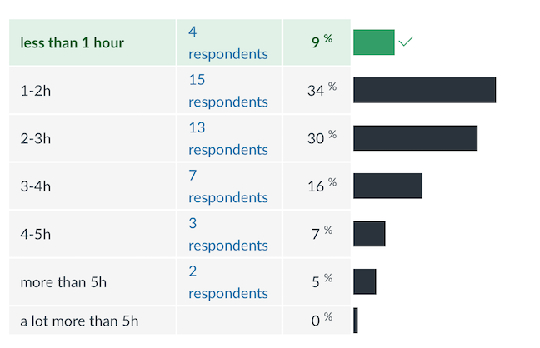The width and height of the screenshot is (540, 348).
Task: Click the green correct-answer checkmark icon
Action: point(406,42)
